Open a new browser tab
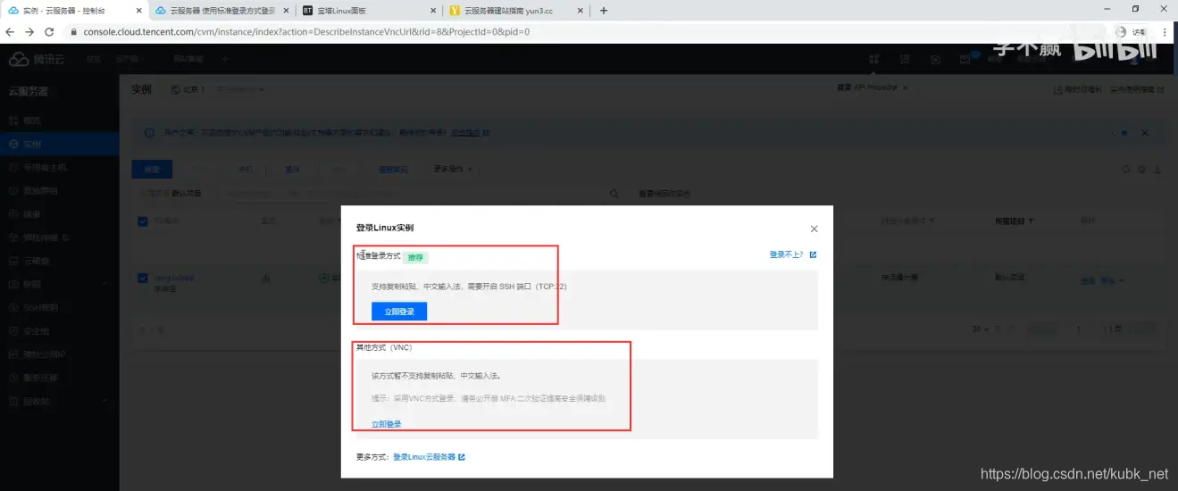The width and height of the screenshot is (1178, 491). pyautogui.click(x=604, y=11)
